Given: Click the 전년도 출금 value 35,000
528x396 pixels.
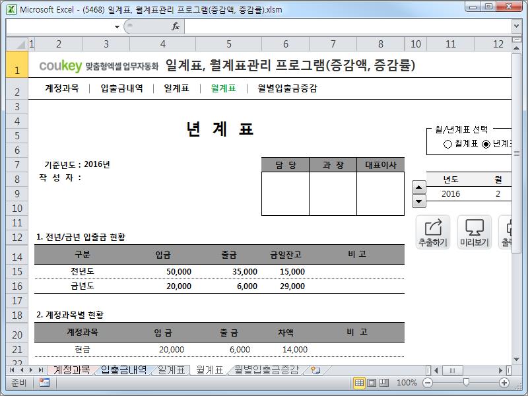Looking at the screenshot, I should click(x=245, y=272).
